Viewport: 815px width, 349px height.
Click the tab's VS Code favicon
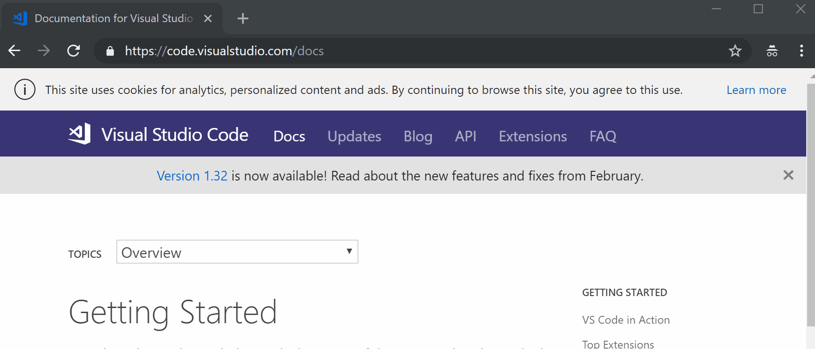[x=20, y=18]
